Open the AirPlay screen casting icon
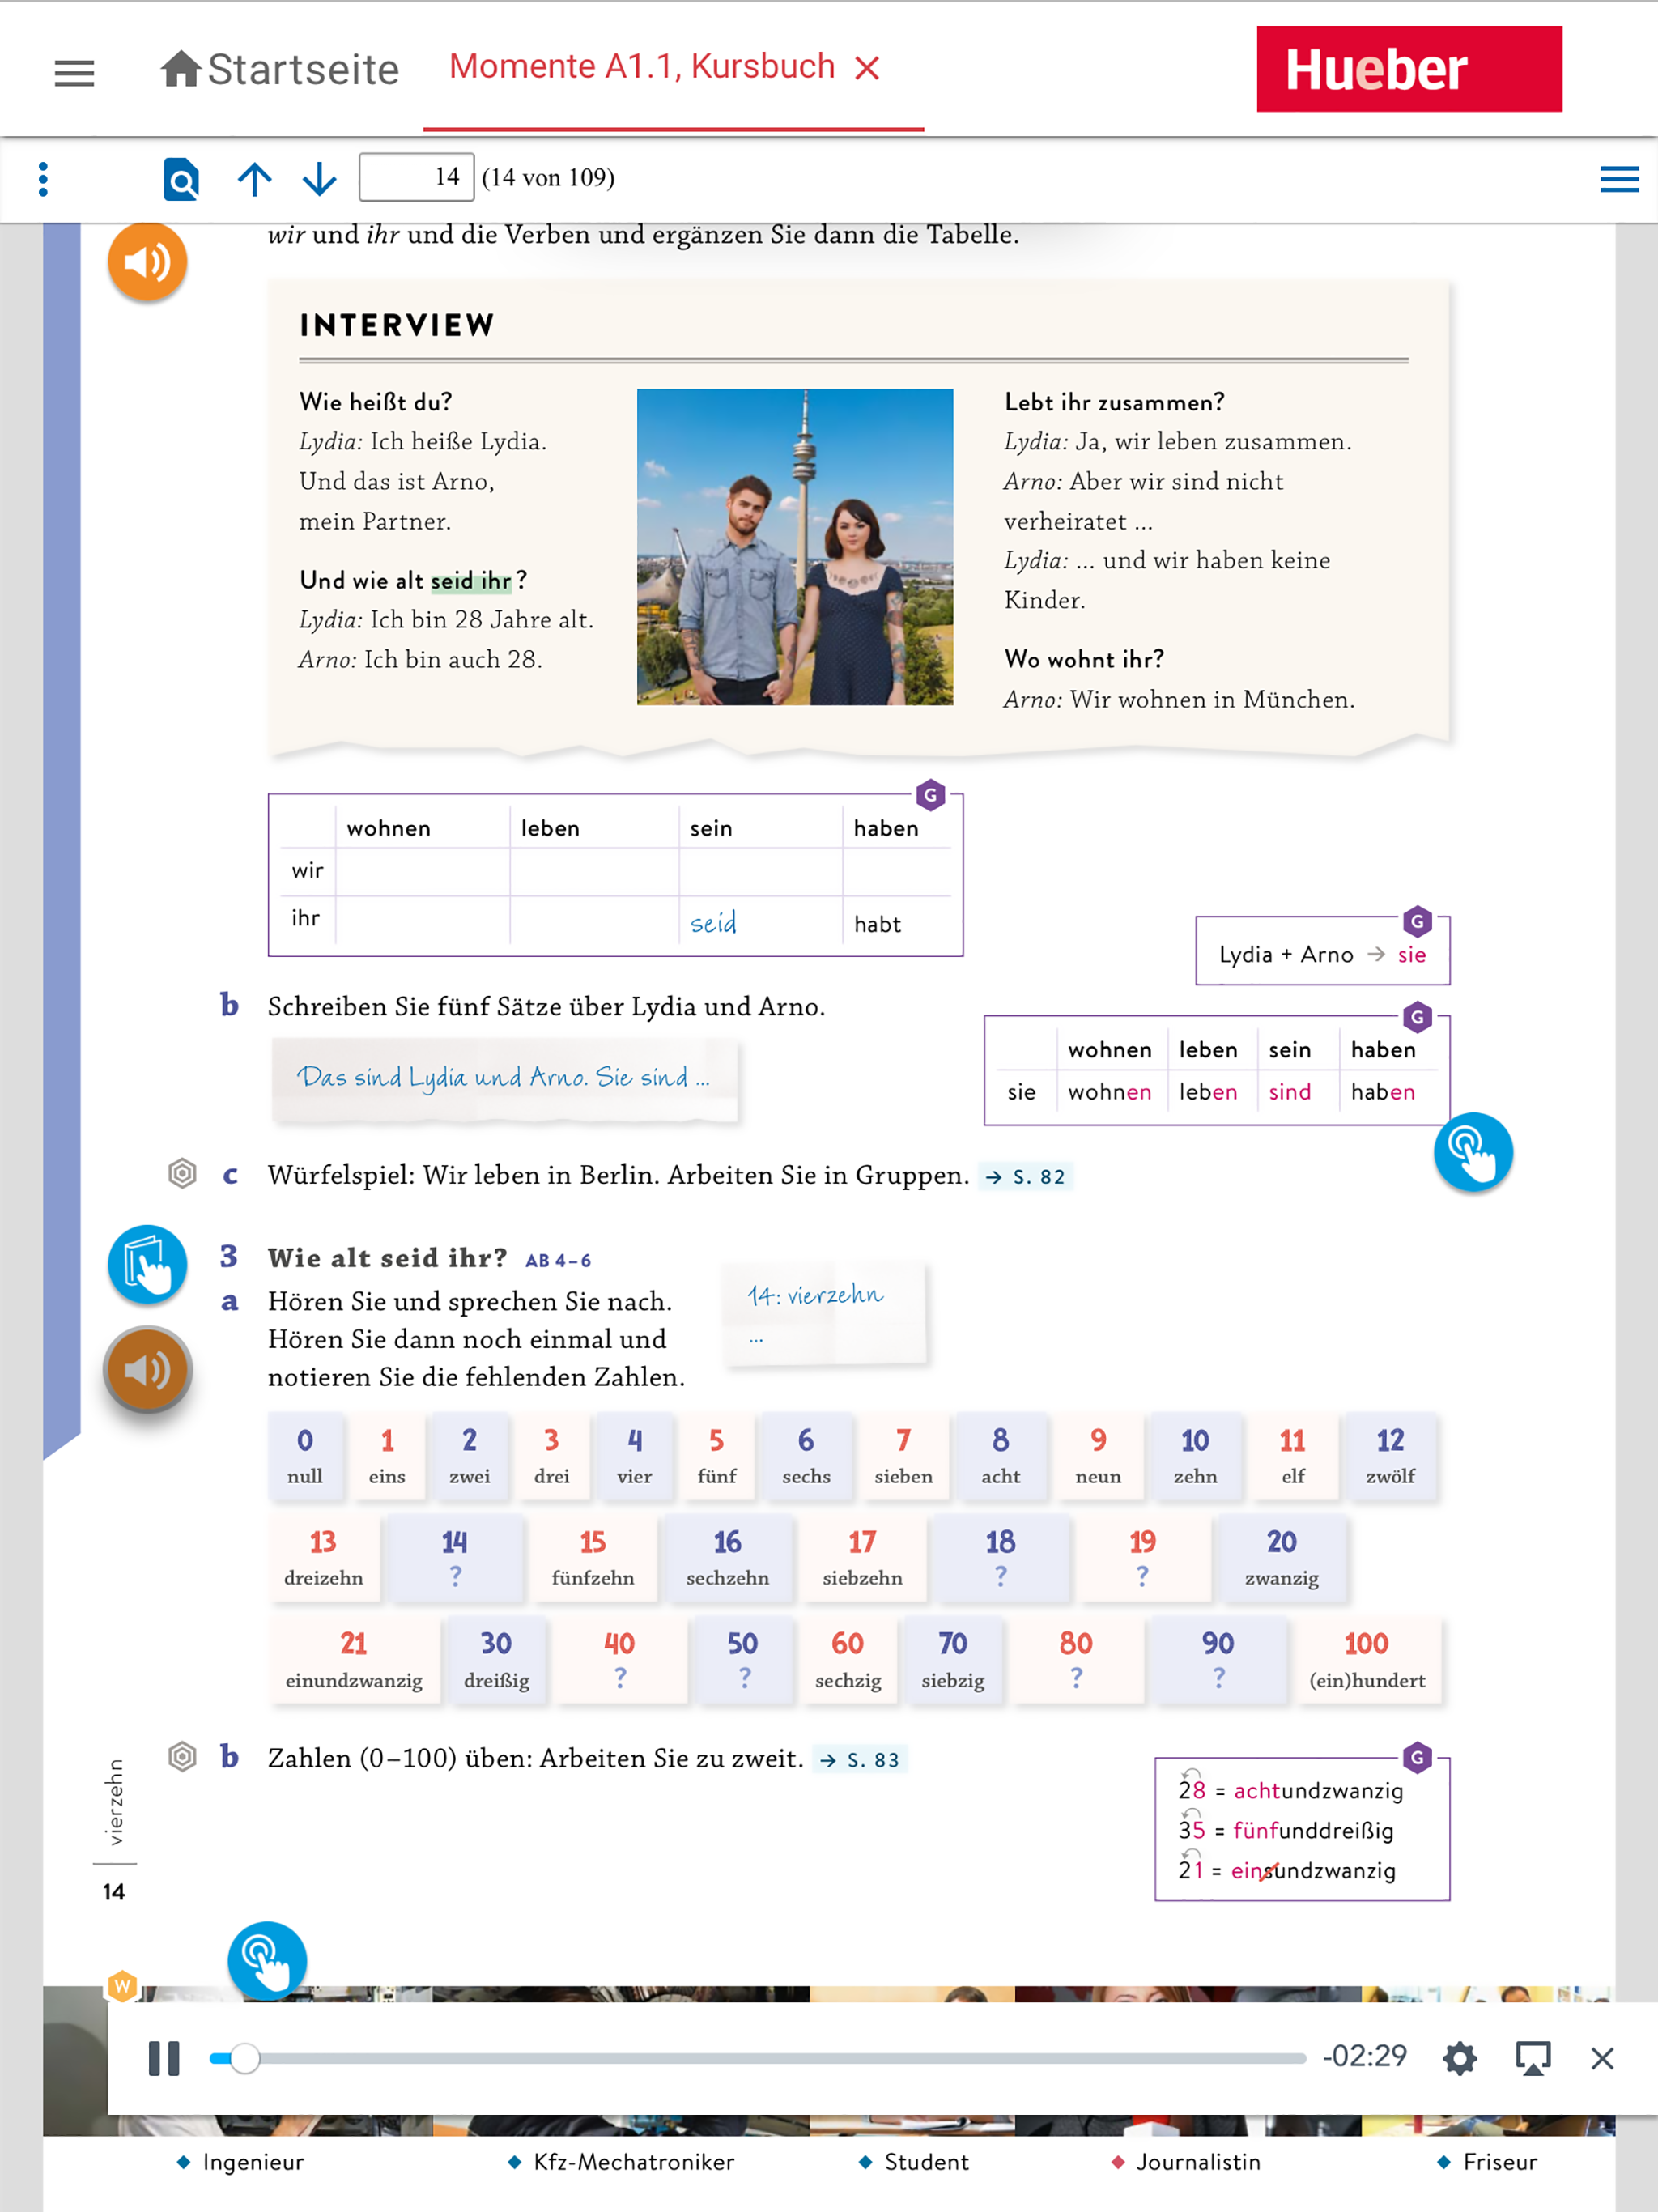This screenshot has height=2212, width=1658. pos(1532,2058)
